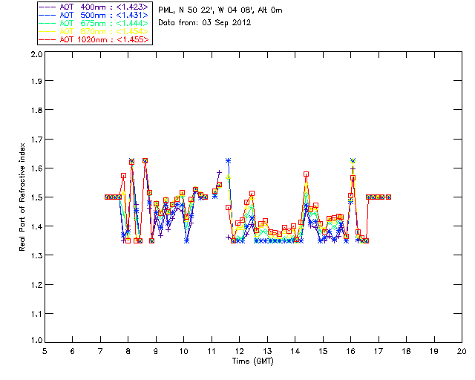
Task: Click x-axis label 18
Action: click(406, 351)
